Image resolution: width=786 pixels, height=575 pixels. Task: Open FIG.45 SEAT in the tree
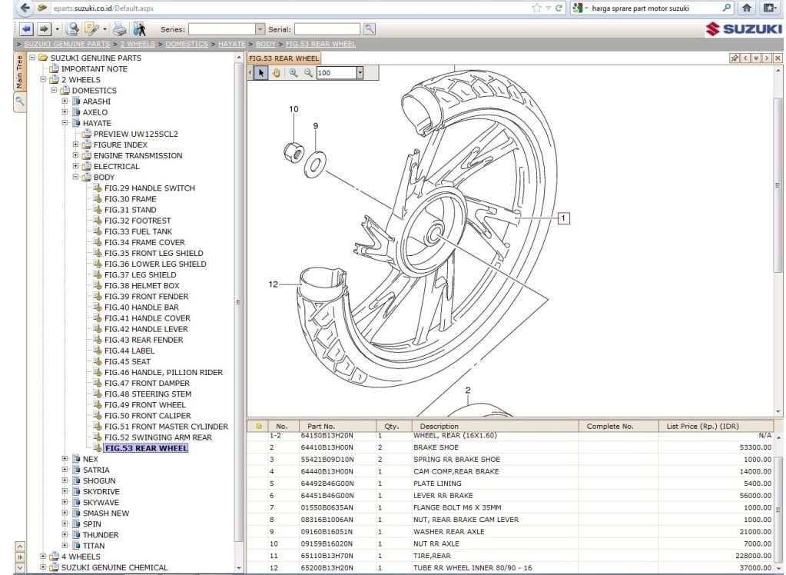coord(128,361)
